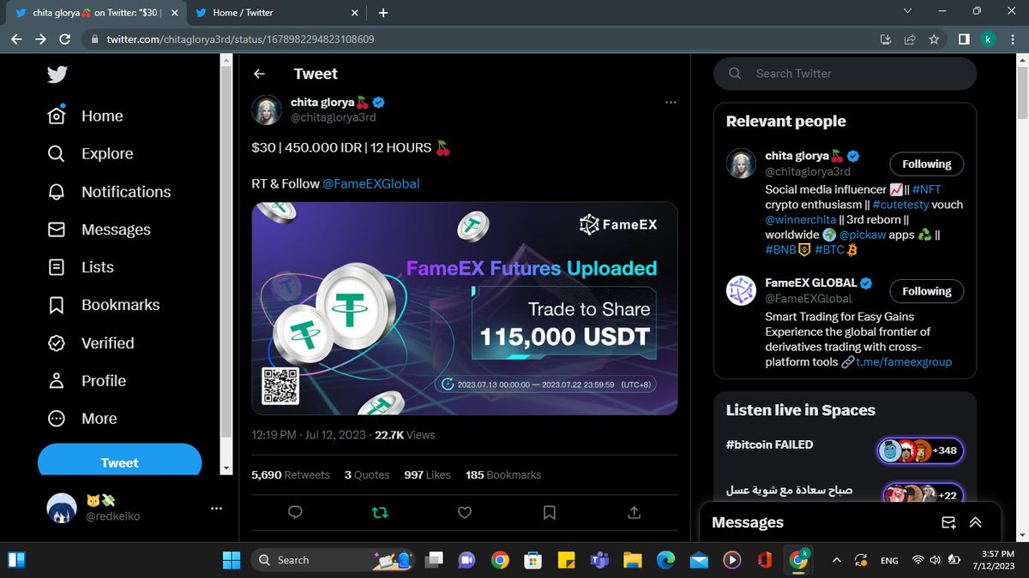Open the @FameEXGlobal mention link
Image resolution: width=1029 pixels, height=578 pixels.
pyautogui.click(x=371, y=183)
